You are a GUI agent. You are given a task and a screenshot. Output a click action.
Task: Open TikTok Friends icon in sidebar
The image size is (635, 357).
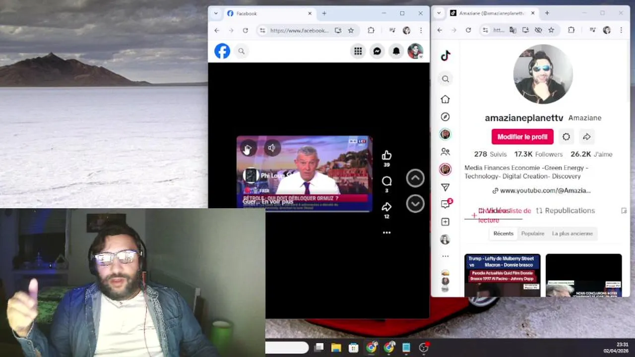pos(445,152)
